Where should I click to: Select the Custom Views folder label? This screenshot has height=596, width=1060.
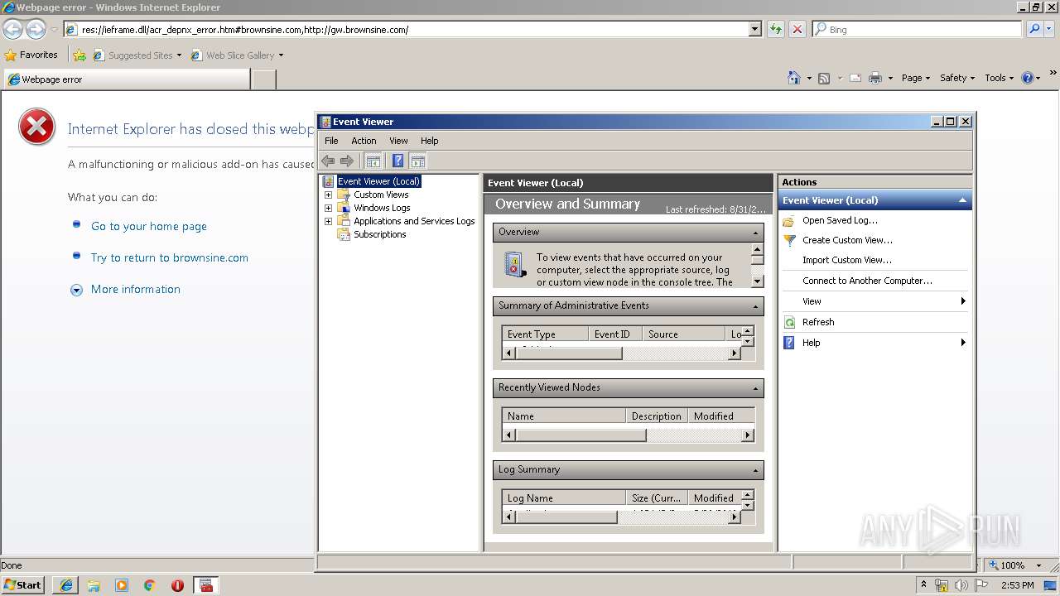tap(381, 195)
